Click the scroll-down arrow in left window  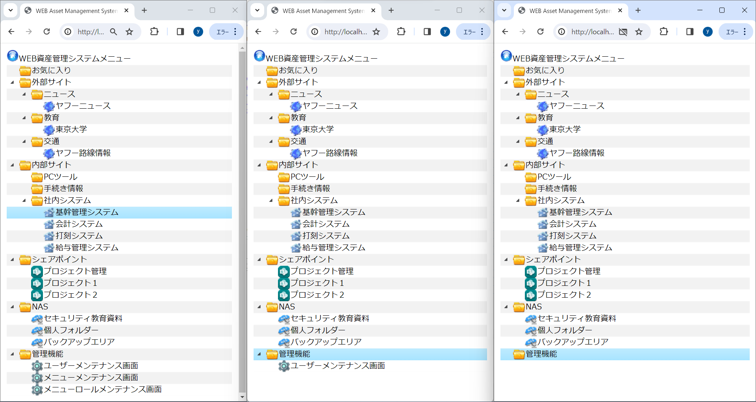pos(242,397)
